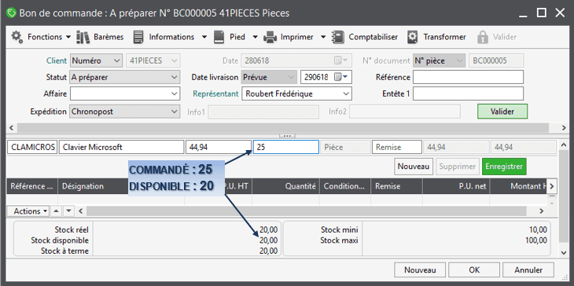Click the Référence input field
The image size is (574, 286).
468,77
